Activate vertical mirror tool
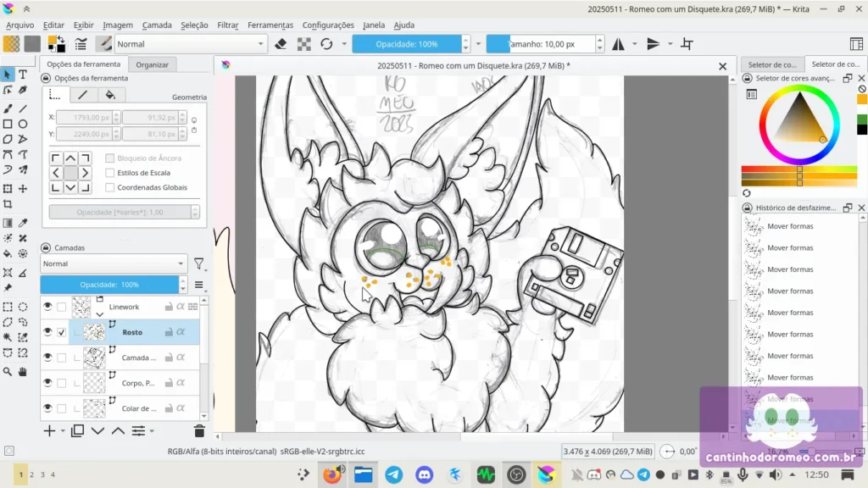 (654, 44)
